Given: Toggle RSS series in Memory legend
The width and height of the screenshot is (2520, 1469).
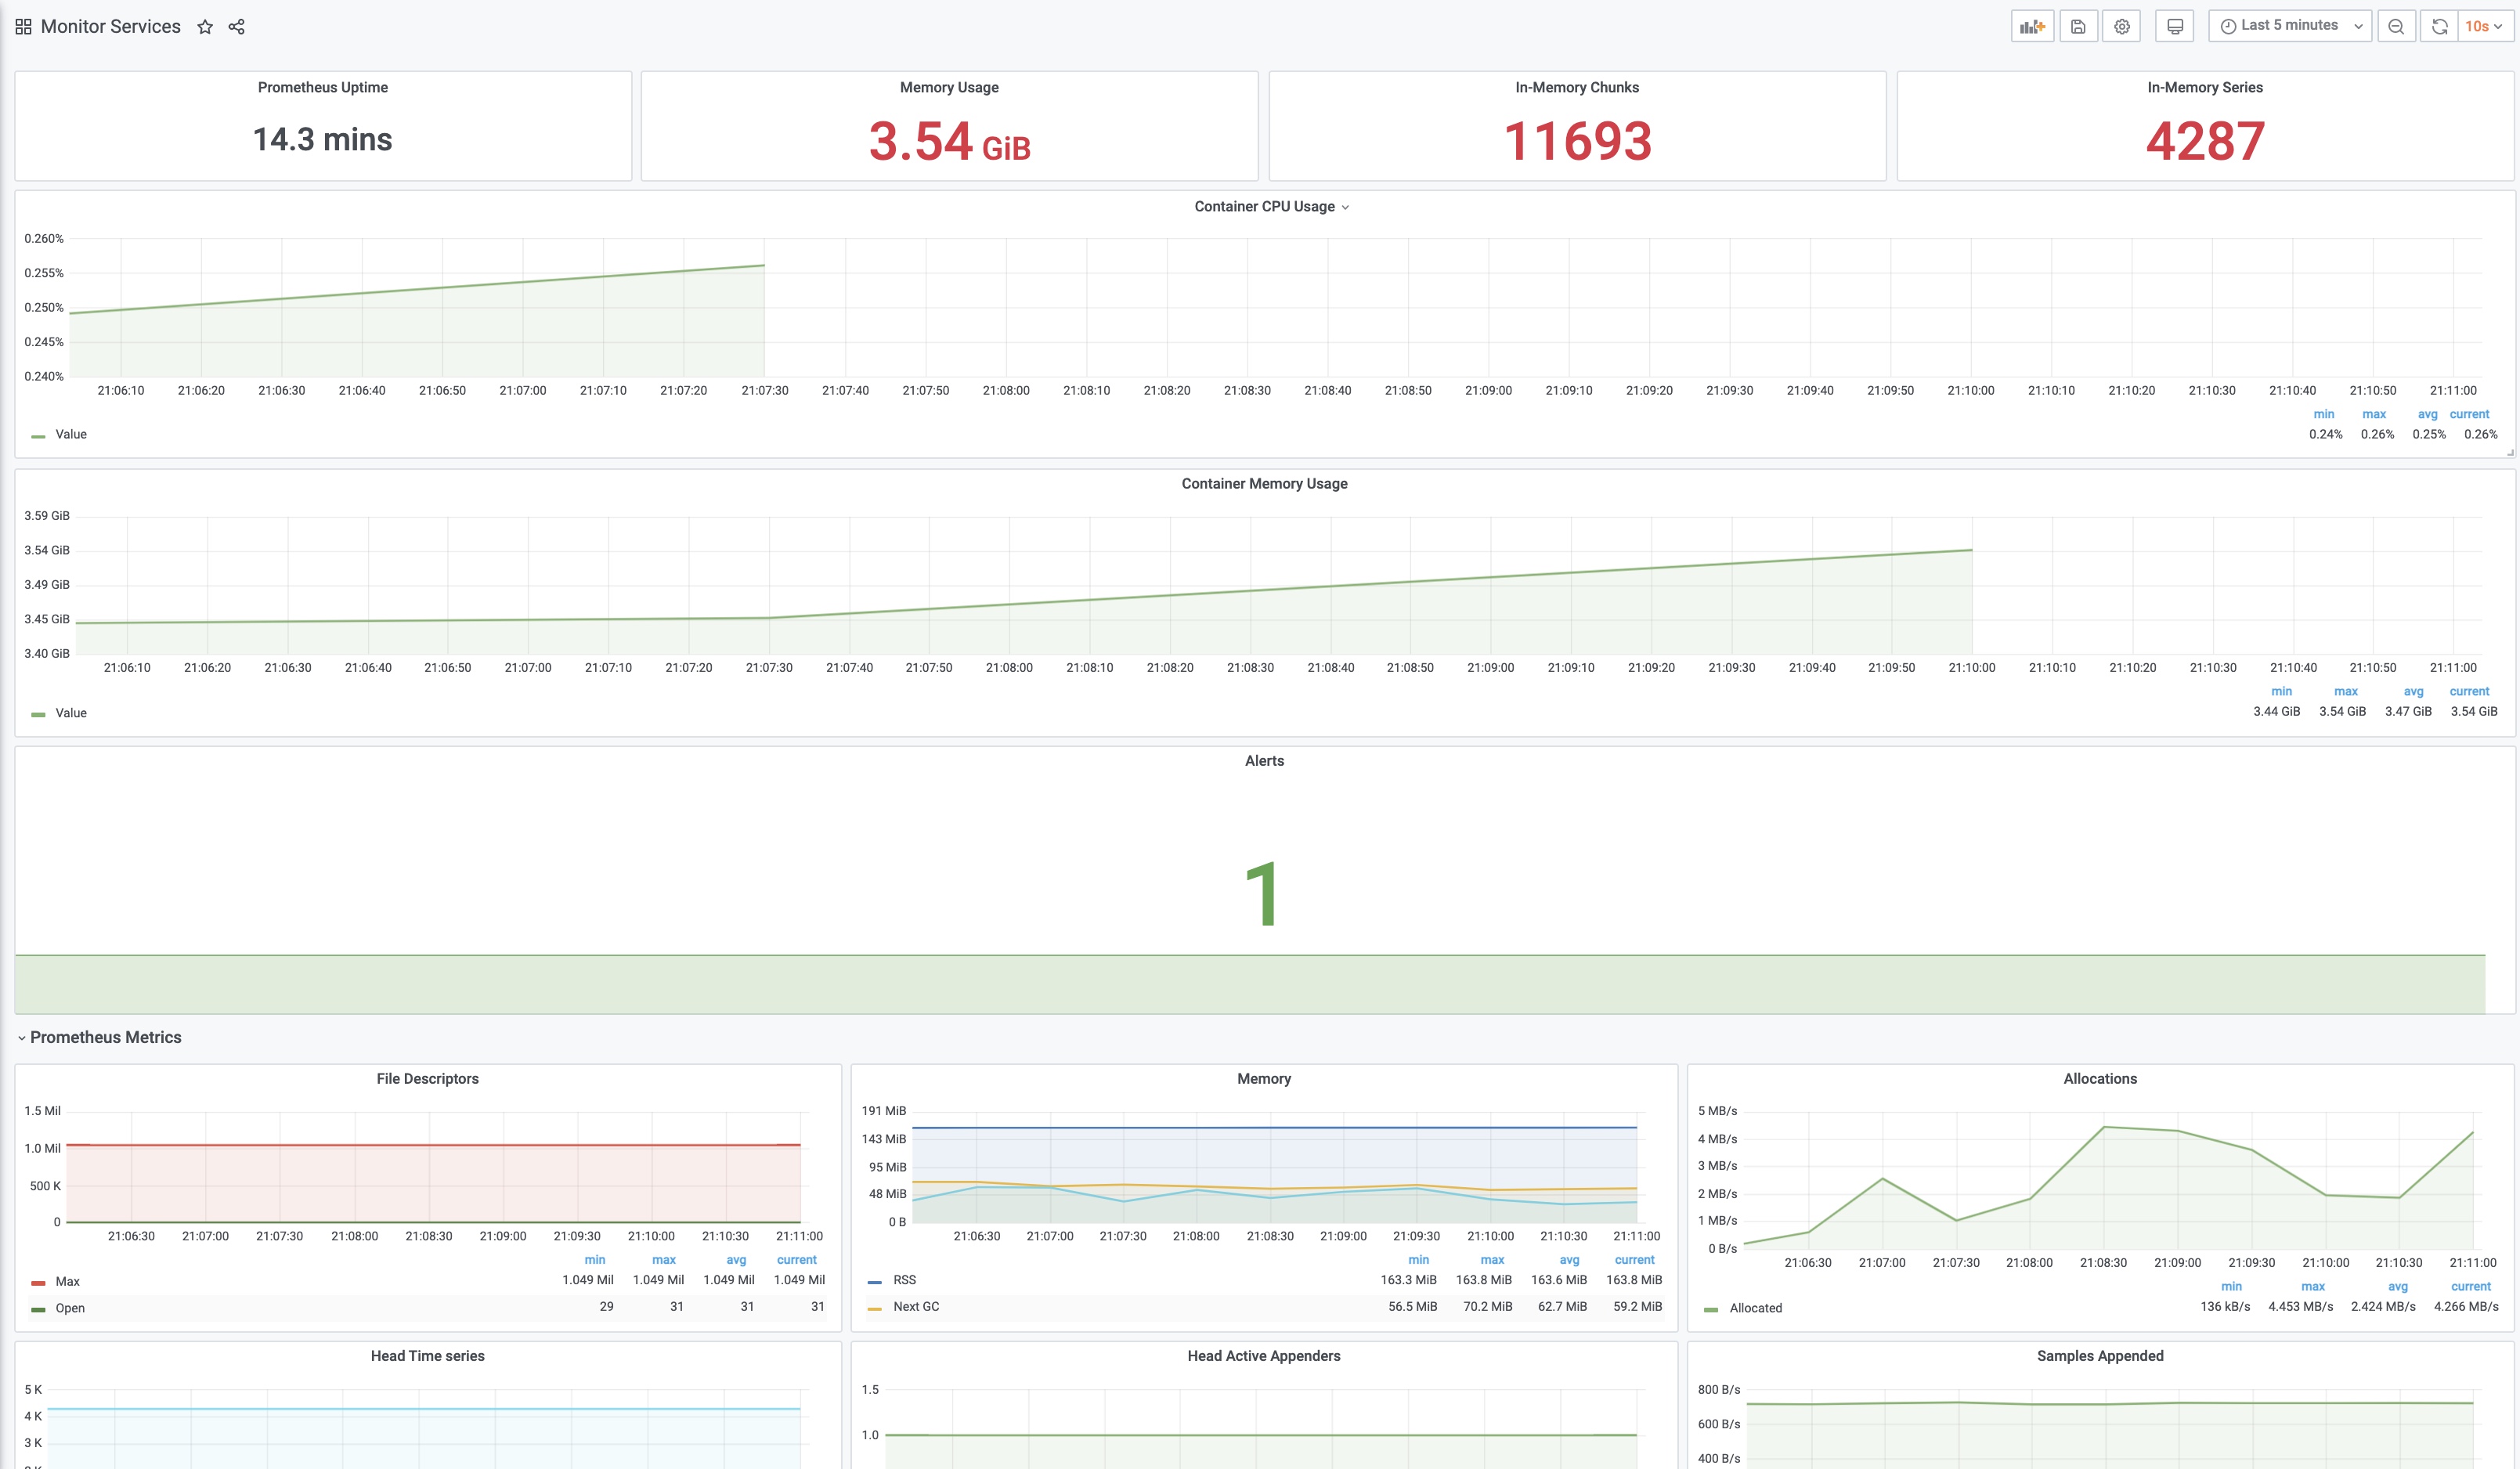Looking at the screenshot, I should pos(904,1281).
